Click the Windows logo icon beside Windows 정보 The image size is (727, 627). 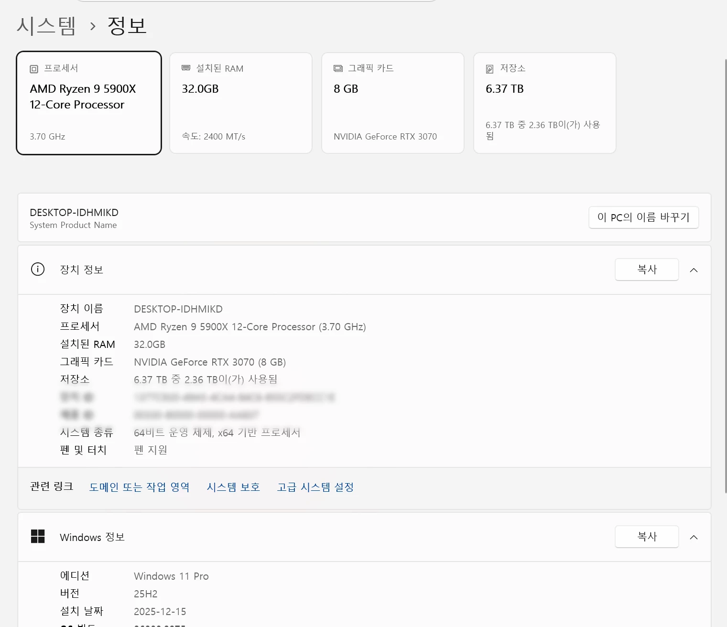38,537
